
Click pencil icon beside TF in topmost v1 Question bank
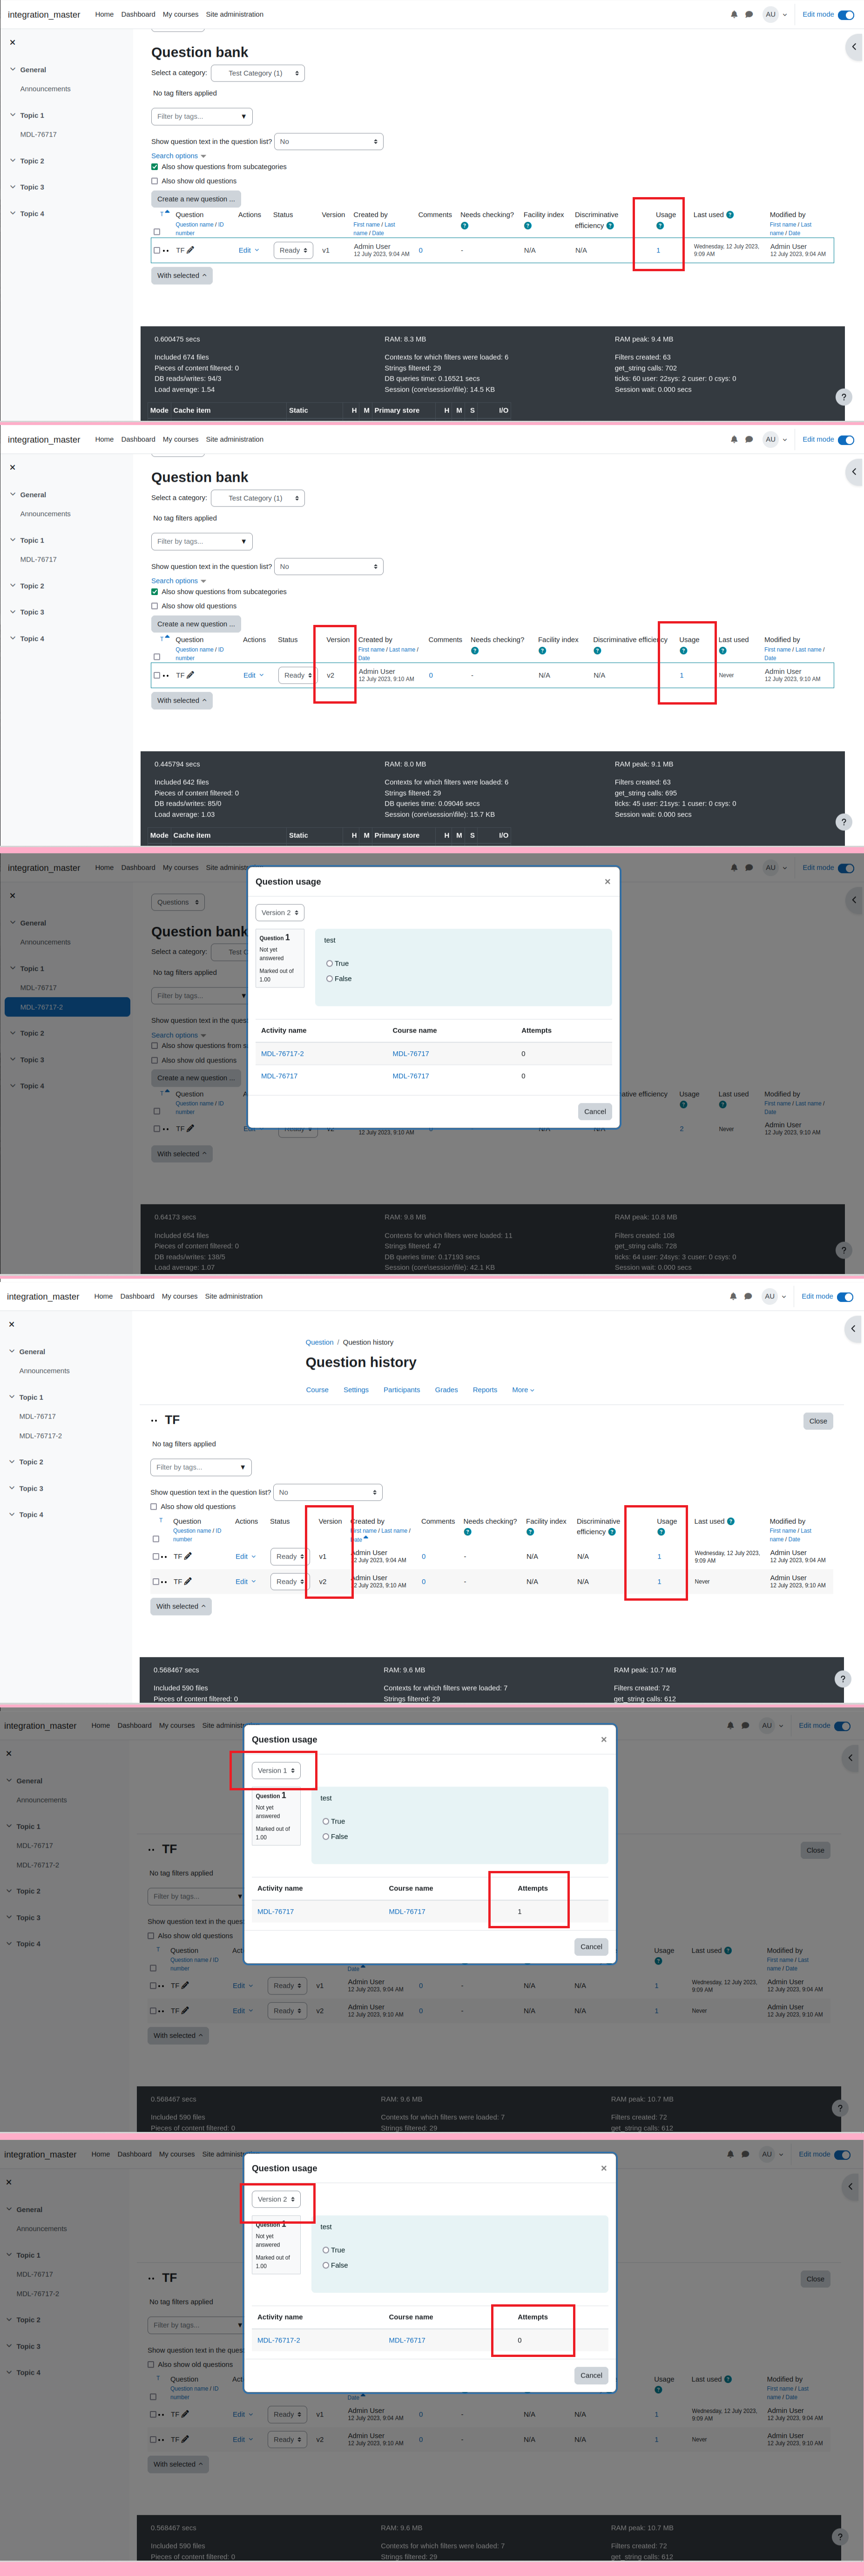pos(190,250)
